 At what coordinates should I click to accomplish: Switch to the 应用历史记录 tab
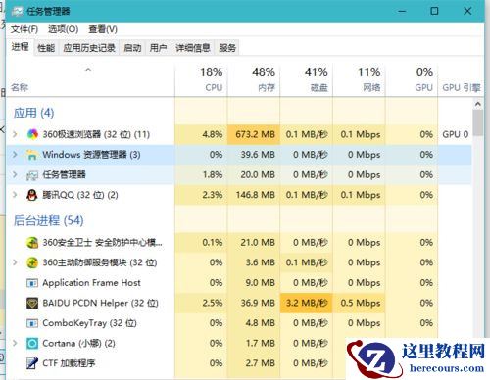click(x=89, y=48)
